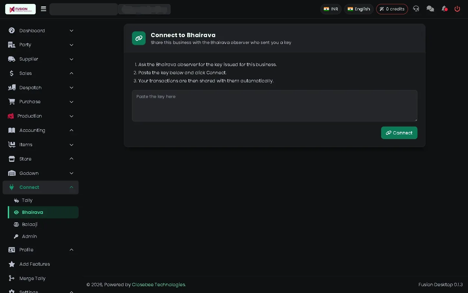Open the INR currency selector
The width and height of the screenshot is (468, 293).
(x=331, y=9)
